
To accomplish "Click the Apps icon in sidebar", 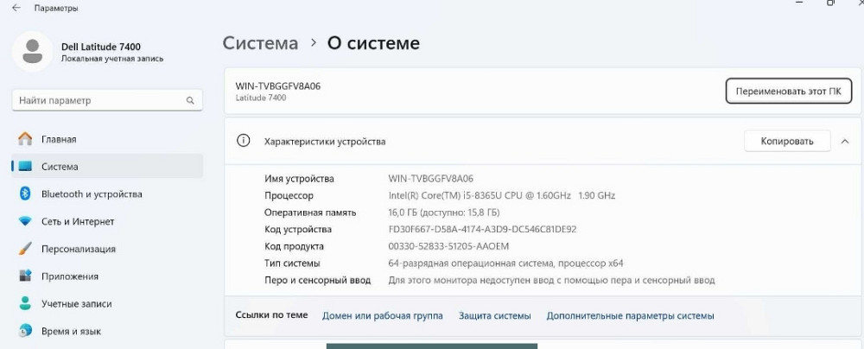I will [25, 277].
